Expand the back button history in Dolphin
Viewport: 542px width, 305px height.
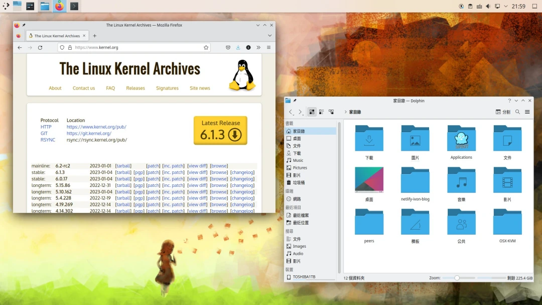tap(294, 115)
